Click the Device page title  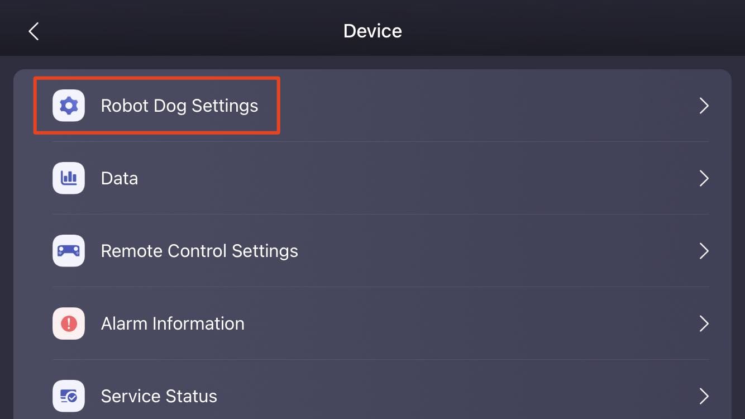[372, 31]
